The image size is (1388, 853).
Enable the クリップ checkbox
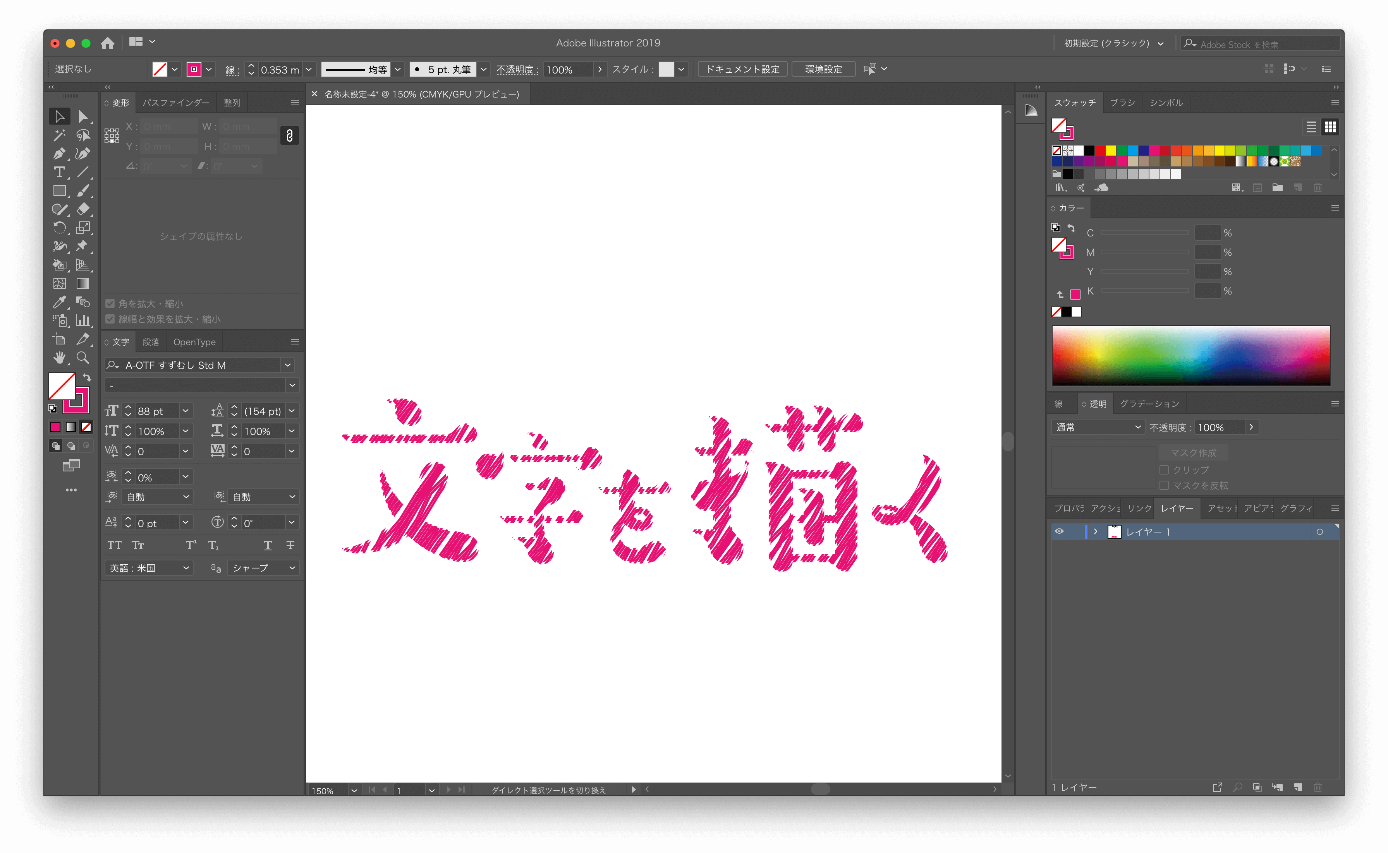click(1164, 469)
